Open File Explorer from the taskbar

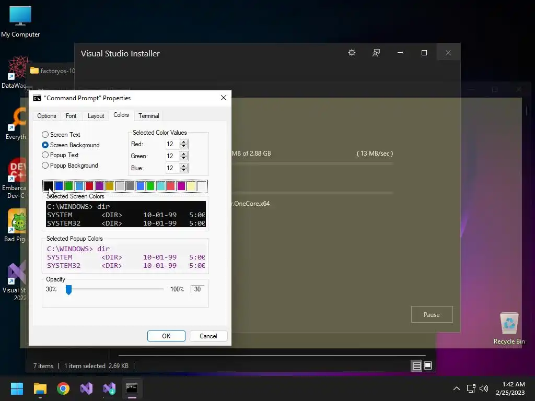40,388
